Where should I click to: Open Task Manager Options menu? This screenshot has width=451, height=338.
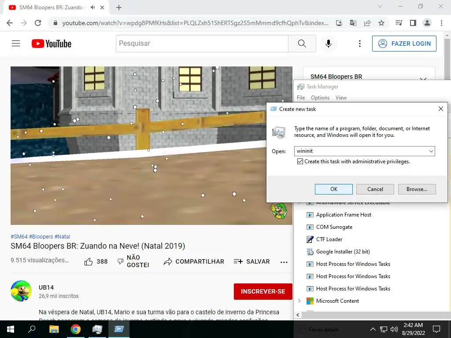coord(320,98)
